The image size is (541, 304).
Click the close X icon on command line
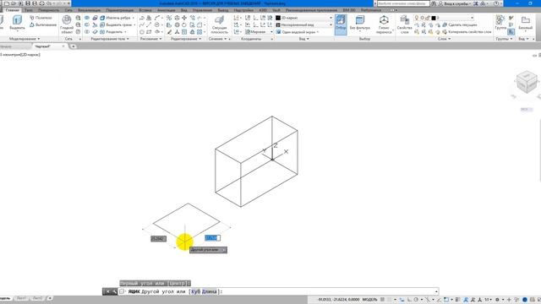pos(107,291)
